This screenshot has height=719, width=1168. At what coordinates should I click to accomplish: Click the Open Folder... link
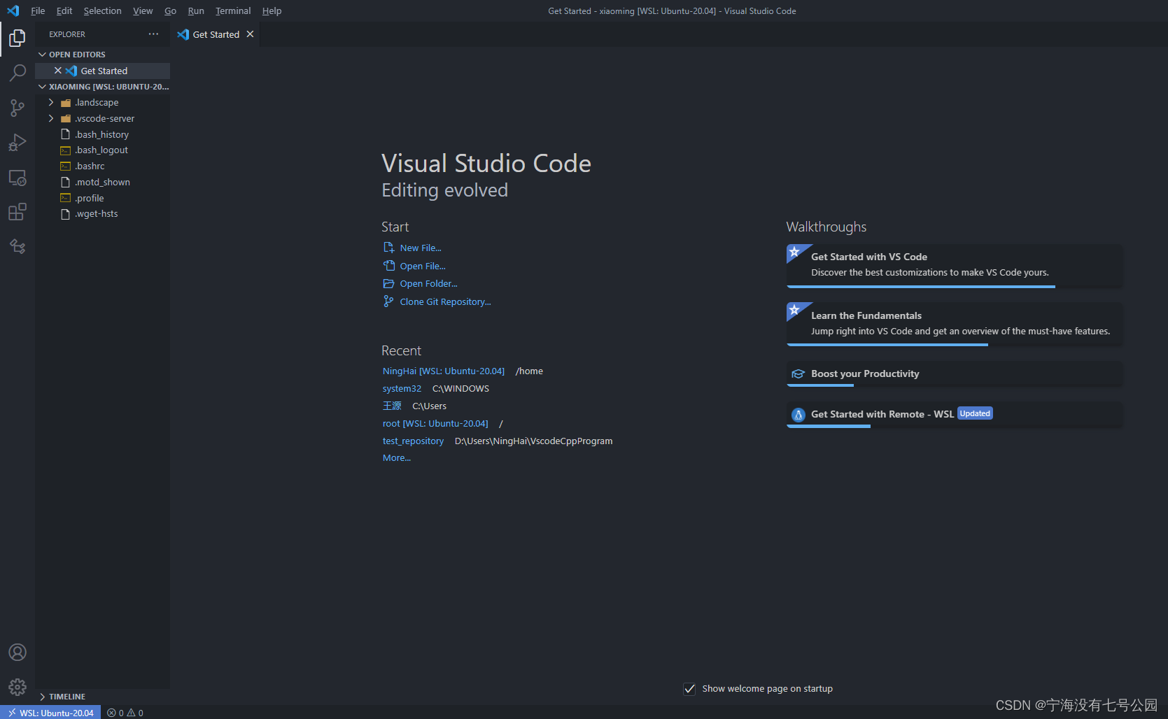[428, 283]
